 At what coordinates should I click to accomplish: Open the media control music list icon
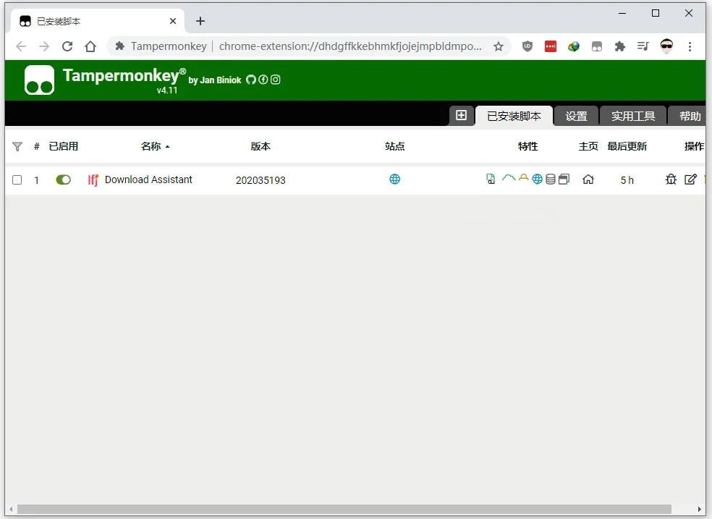pos(643,46)
